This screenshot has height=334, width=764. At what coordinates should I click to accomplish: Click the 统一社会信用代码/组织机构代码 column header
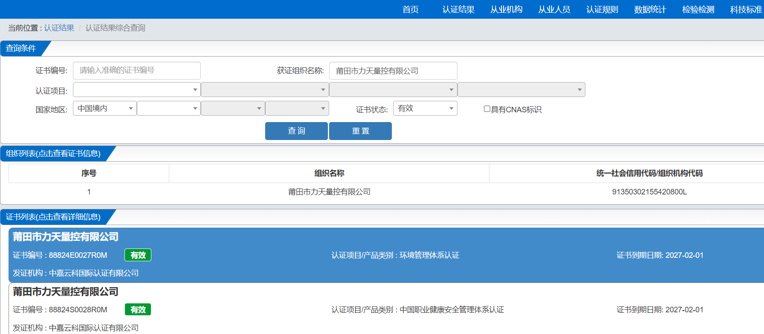[649, 173]
